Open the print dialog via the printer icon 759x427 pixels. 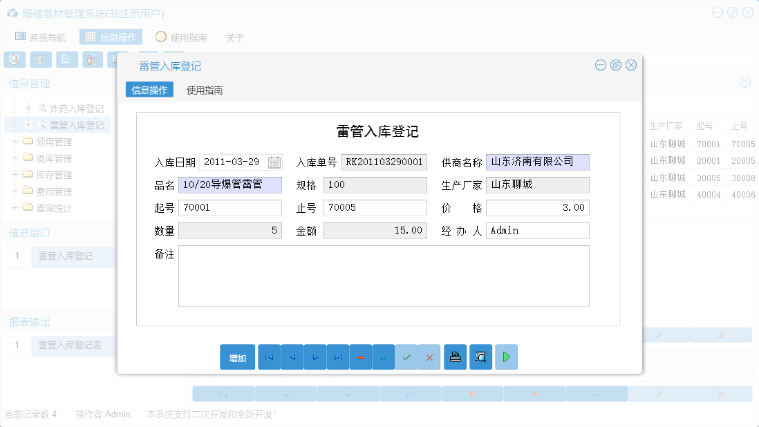(x=455, y=357)
